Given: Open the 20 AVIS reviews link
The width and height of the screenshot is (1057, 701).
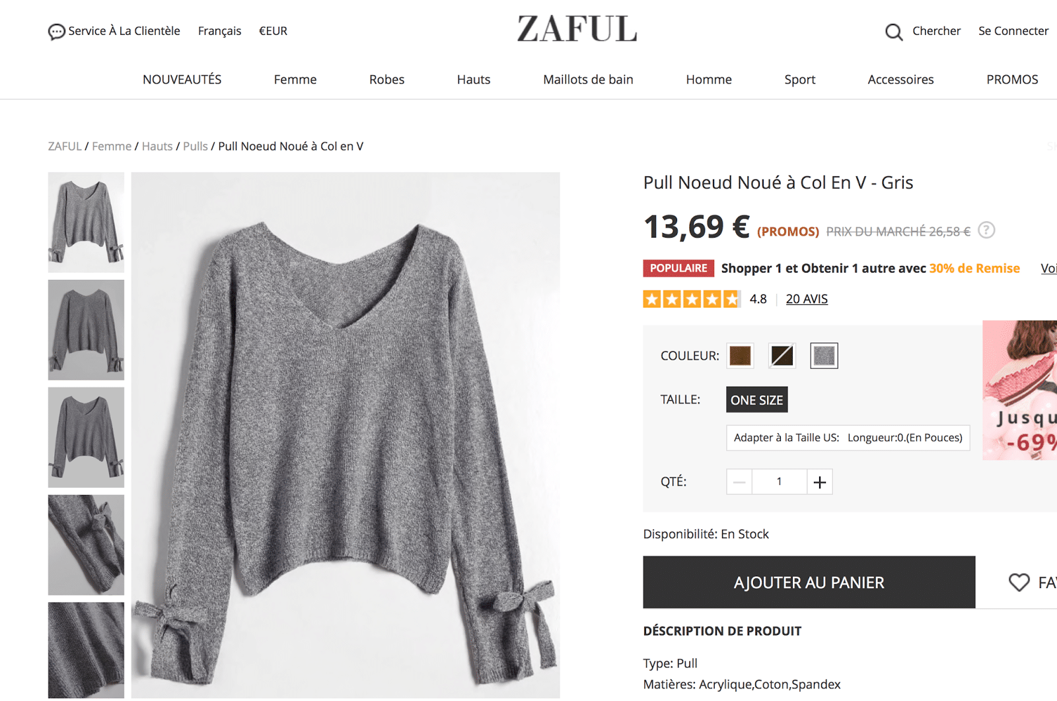Looking at the screenshot, I should tap(807, 299).
